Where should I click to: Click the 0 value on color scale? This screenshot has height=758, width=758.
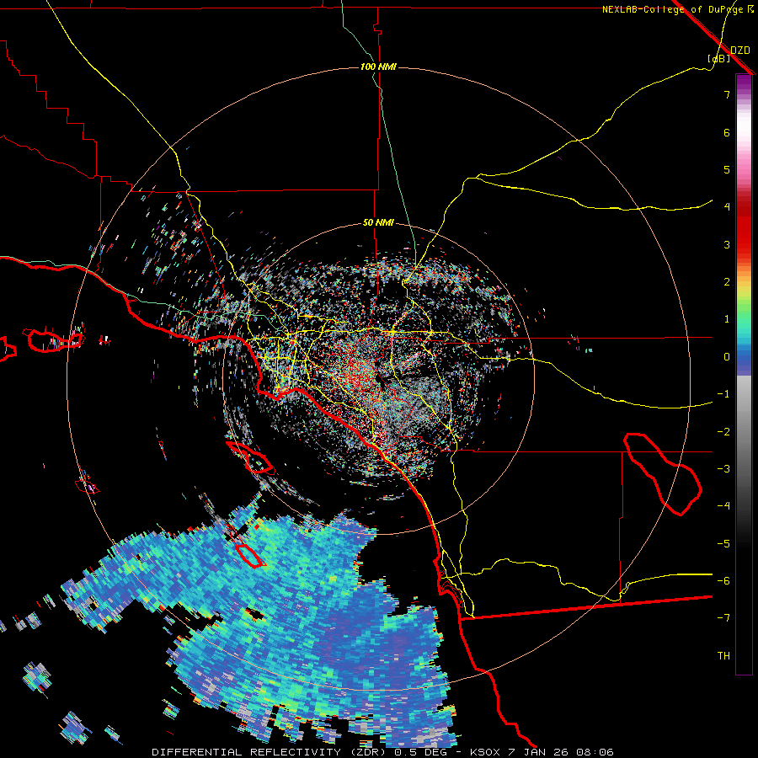[727, 357]
